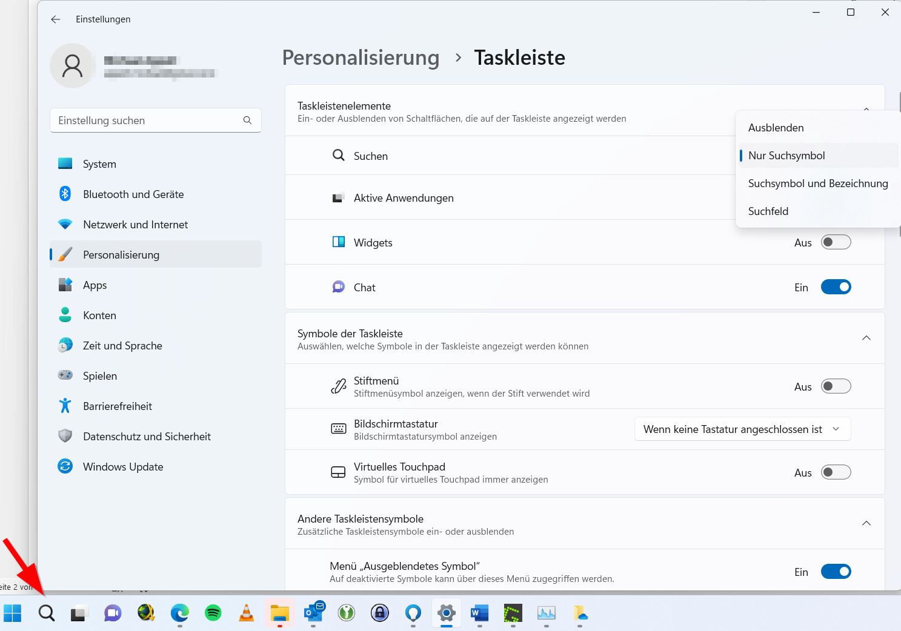
Task: Open the globe app on the taskbar
Action: 146,613
